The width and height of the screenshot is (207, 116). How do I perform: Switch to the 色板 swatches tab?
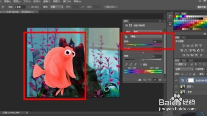tap(184, 14)
